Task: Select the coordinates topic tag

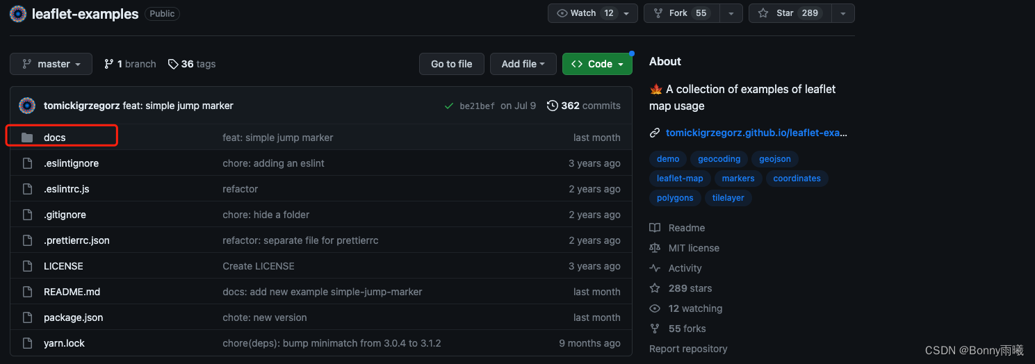Action: click(797, 179)
